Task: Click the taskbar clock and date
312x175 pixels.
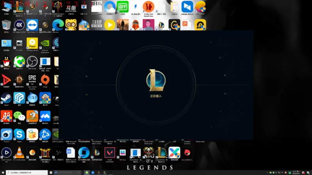Action: pos(296,173)
